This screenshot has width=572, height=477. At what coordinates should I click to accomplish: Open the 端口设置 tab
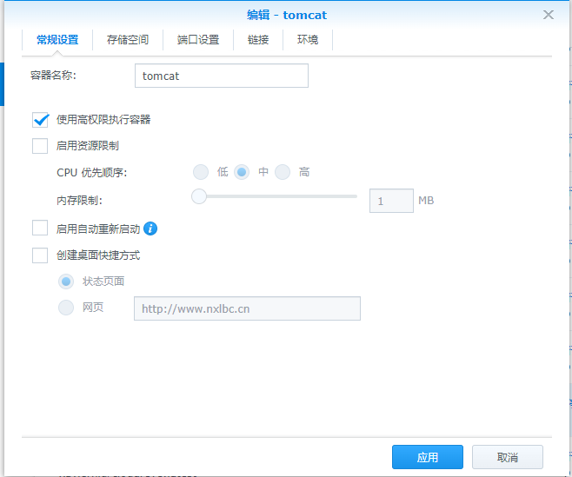click(x=198, y=39)
